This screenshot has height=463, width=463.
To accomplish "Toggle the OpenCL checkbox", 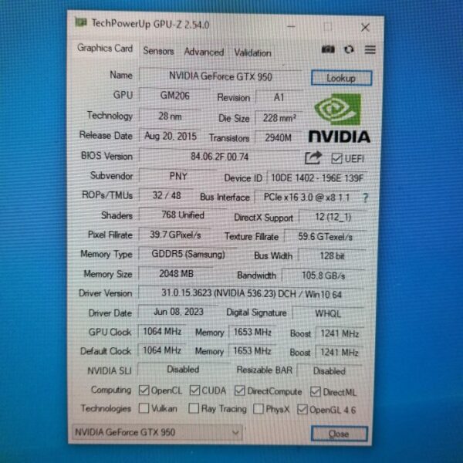I will [144, 391].
